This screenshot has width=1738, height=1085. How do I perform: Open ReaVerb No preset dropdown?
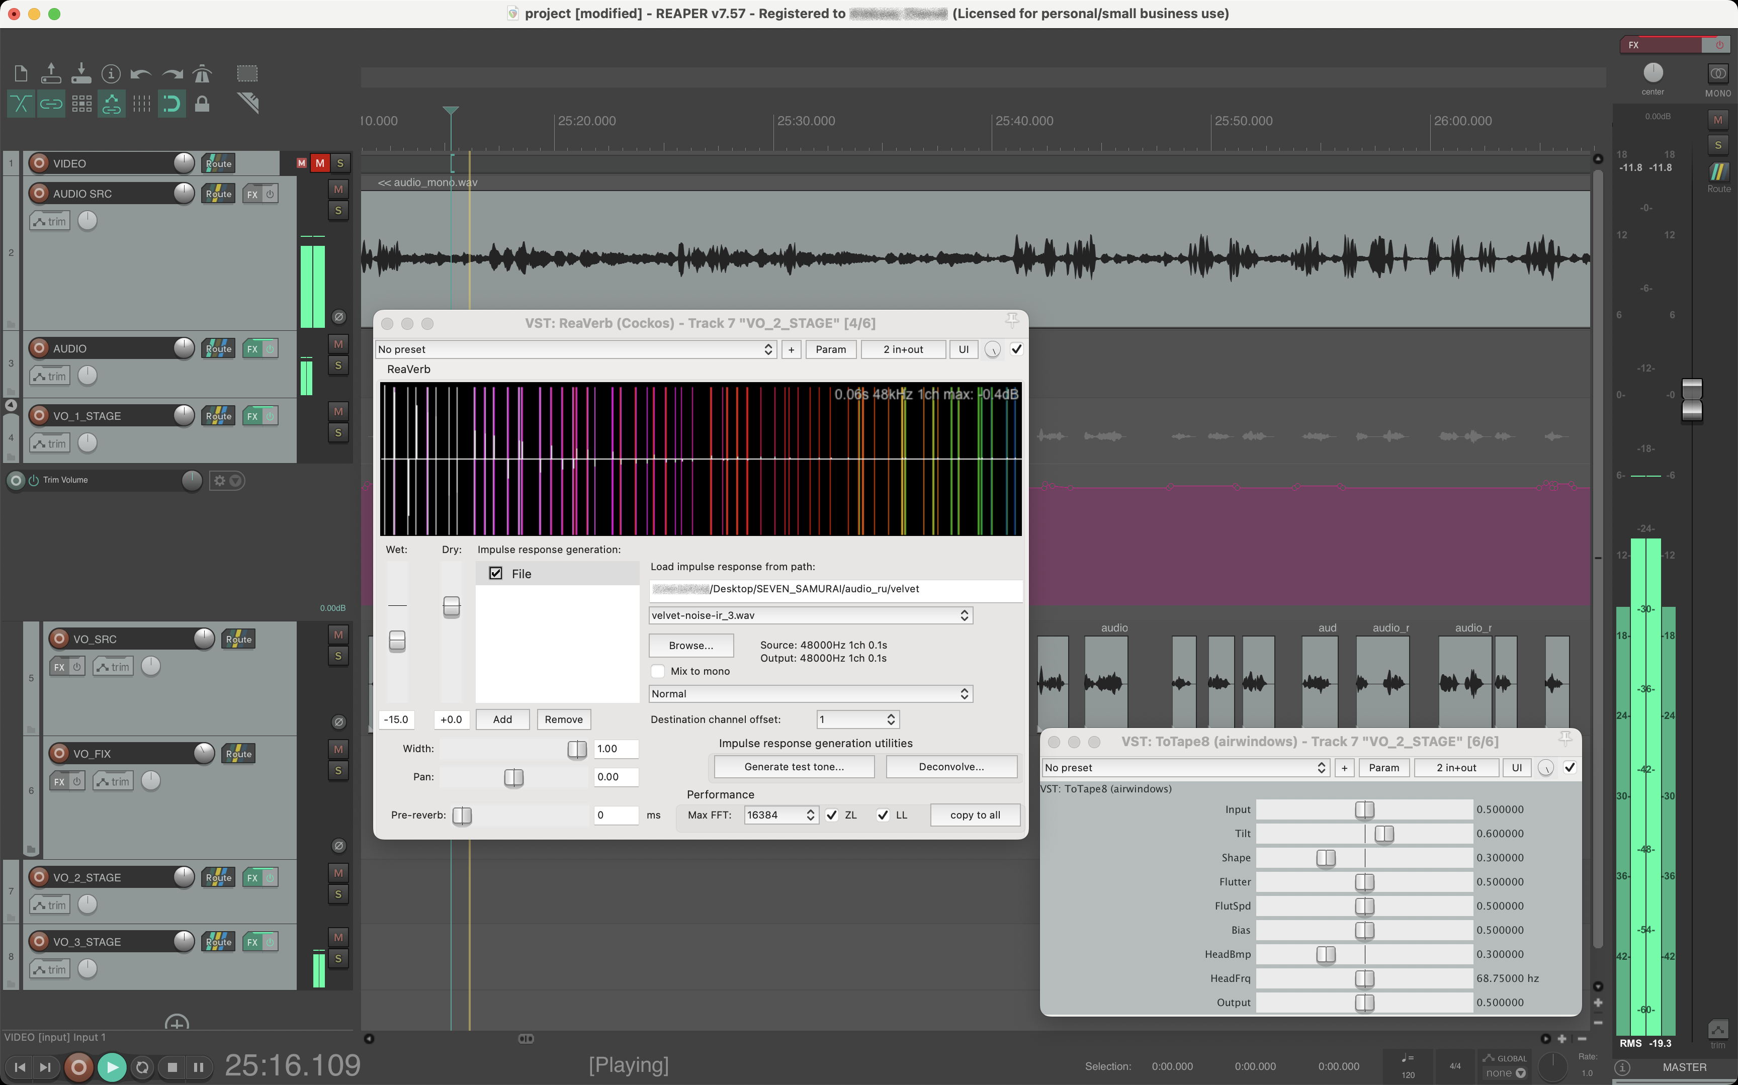click(x=575, y=349)
